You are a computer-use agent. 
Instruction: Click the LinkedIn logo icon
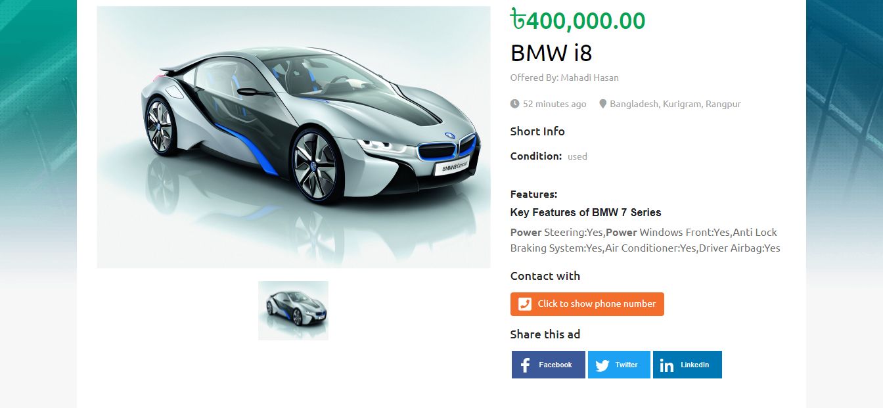pyautogui.click(x=667, y=365)
